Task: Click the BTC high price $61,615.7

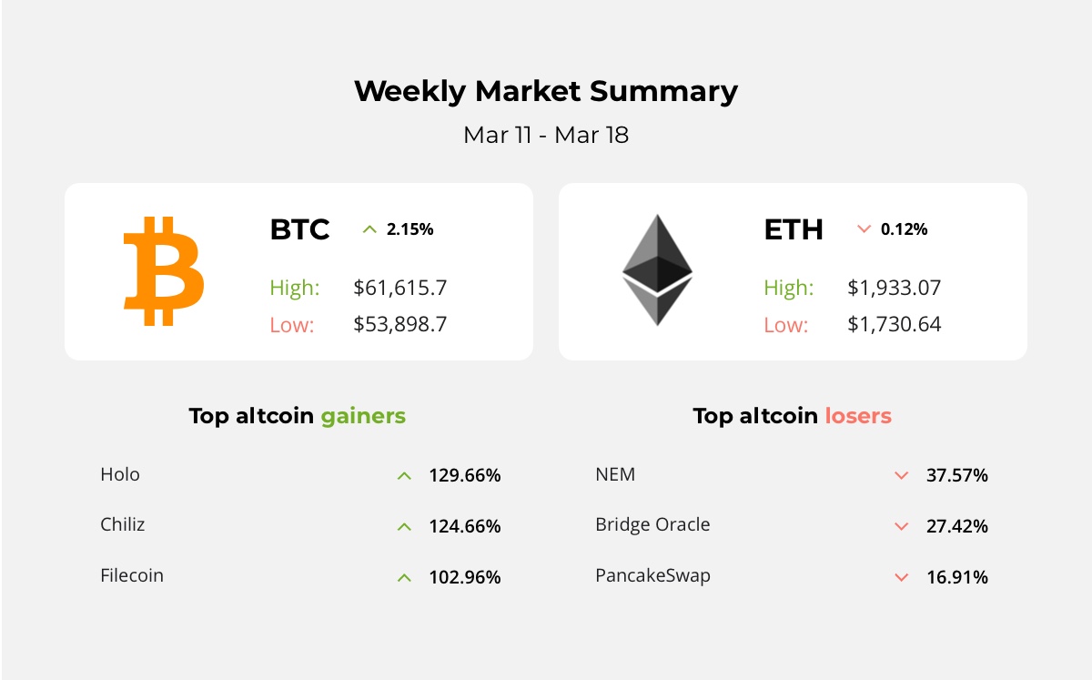Action: (x=399, y=289)
